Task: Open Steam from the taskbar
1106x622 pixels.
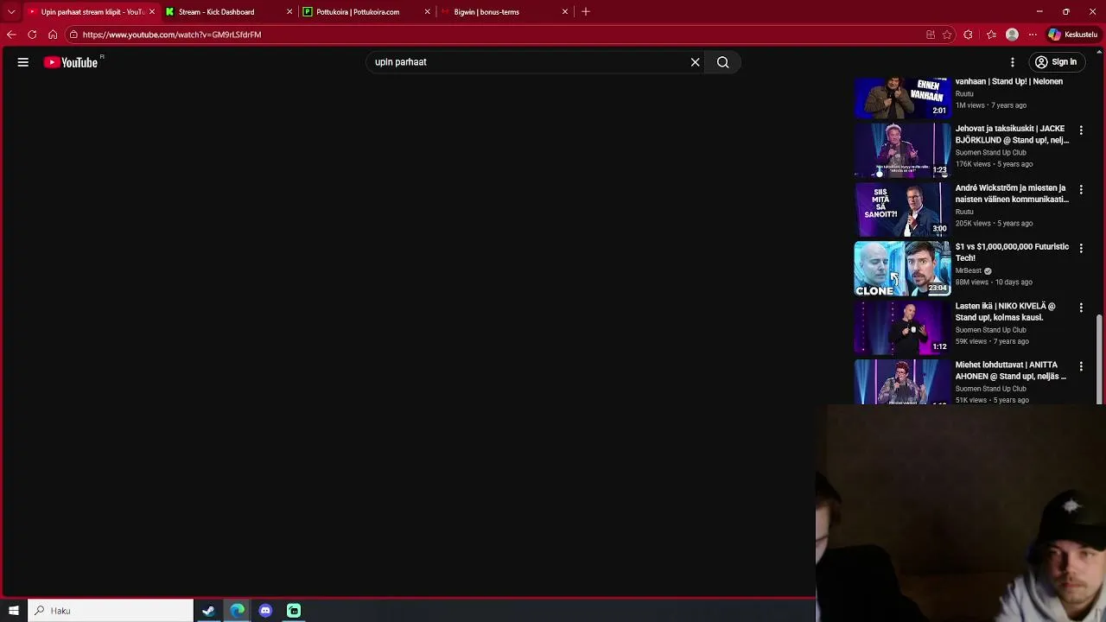Action: (x=208, y=611)
